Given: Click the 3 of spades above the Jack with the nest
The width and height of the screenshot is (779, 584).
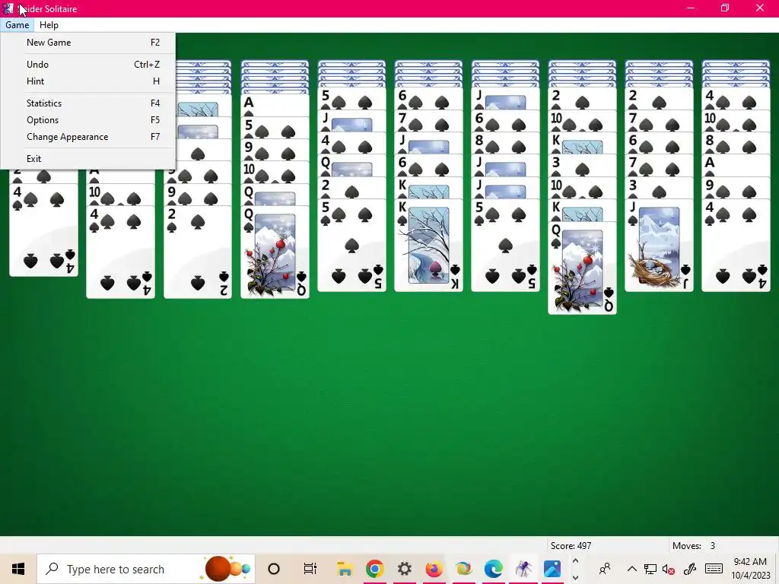Looking at the screenshot, I should pyautogui.click(x=659, y=188).
